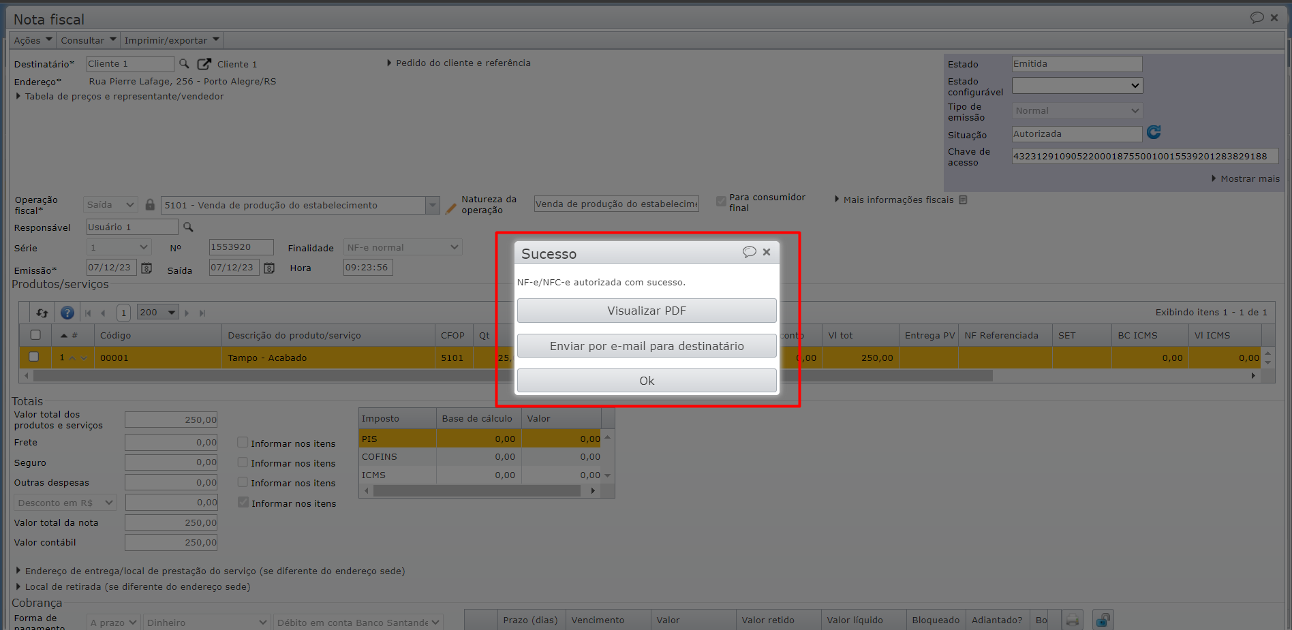Open the Tipo de emissão dropdown
Image resolution: width=1292 pixels, height=630 pixels.
tap(1077, 110)
